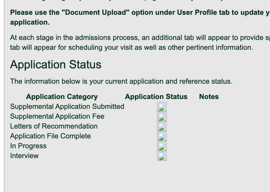The width and height of the screenshot is (270, 192).
Task: Select the "In Progress" row text
Action: coord(29,146)
